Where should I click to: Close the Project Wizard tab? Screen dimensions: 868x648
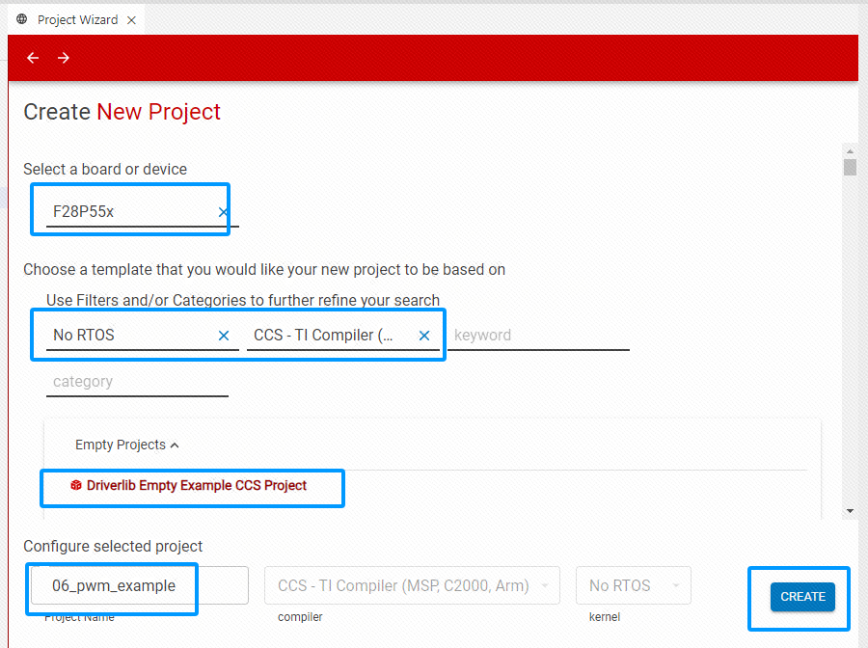click(x=131, y=20)
